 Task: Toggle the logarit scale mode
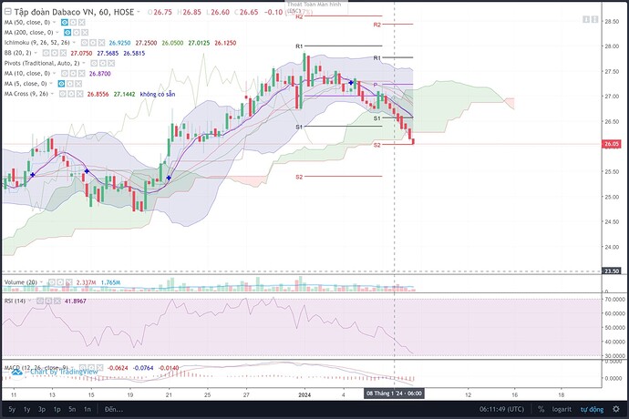point(562,409)
